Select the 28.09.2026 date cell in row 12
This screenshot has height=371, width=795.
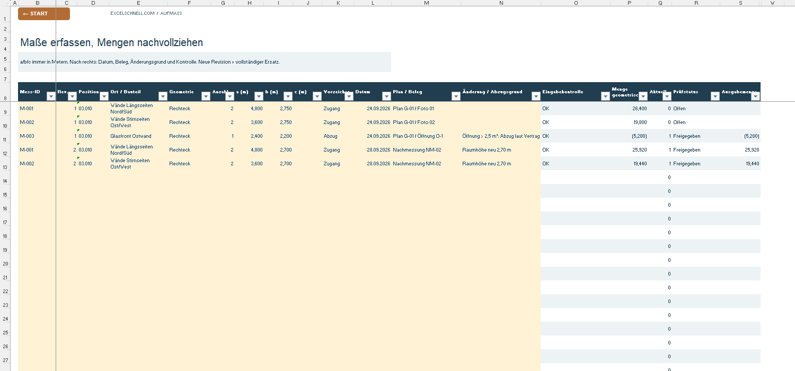coord(373,150)
